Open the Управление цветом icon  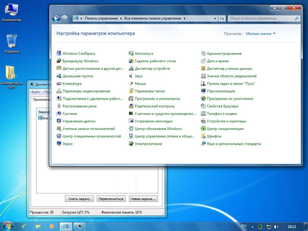point(59,121)
